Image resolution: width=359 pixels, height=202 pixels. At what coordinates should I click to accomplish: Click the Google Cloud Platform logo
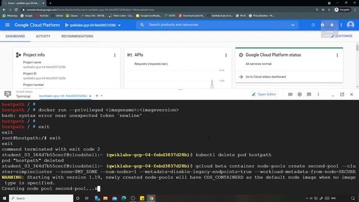click(x=37, y=25)
